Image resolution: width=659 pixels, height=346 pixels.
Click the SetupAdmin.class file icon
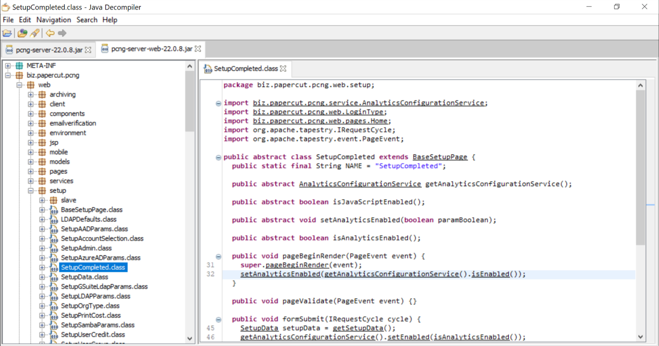coord(54,248)
